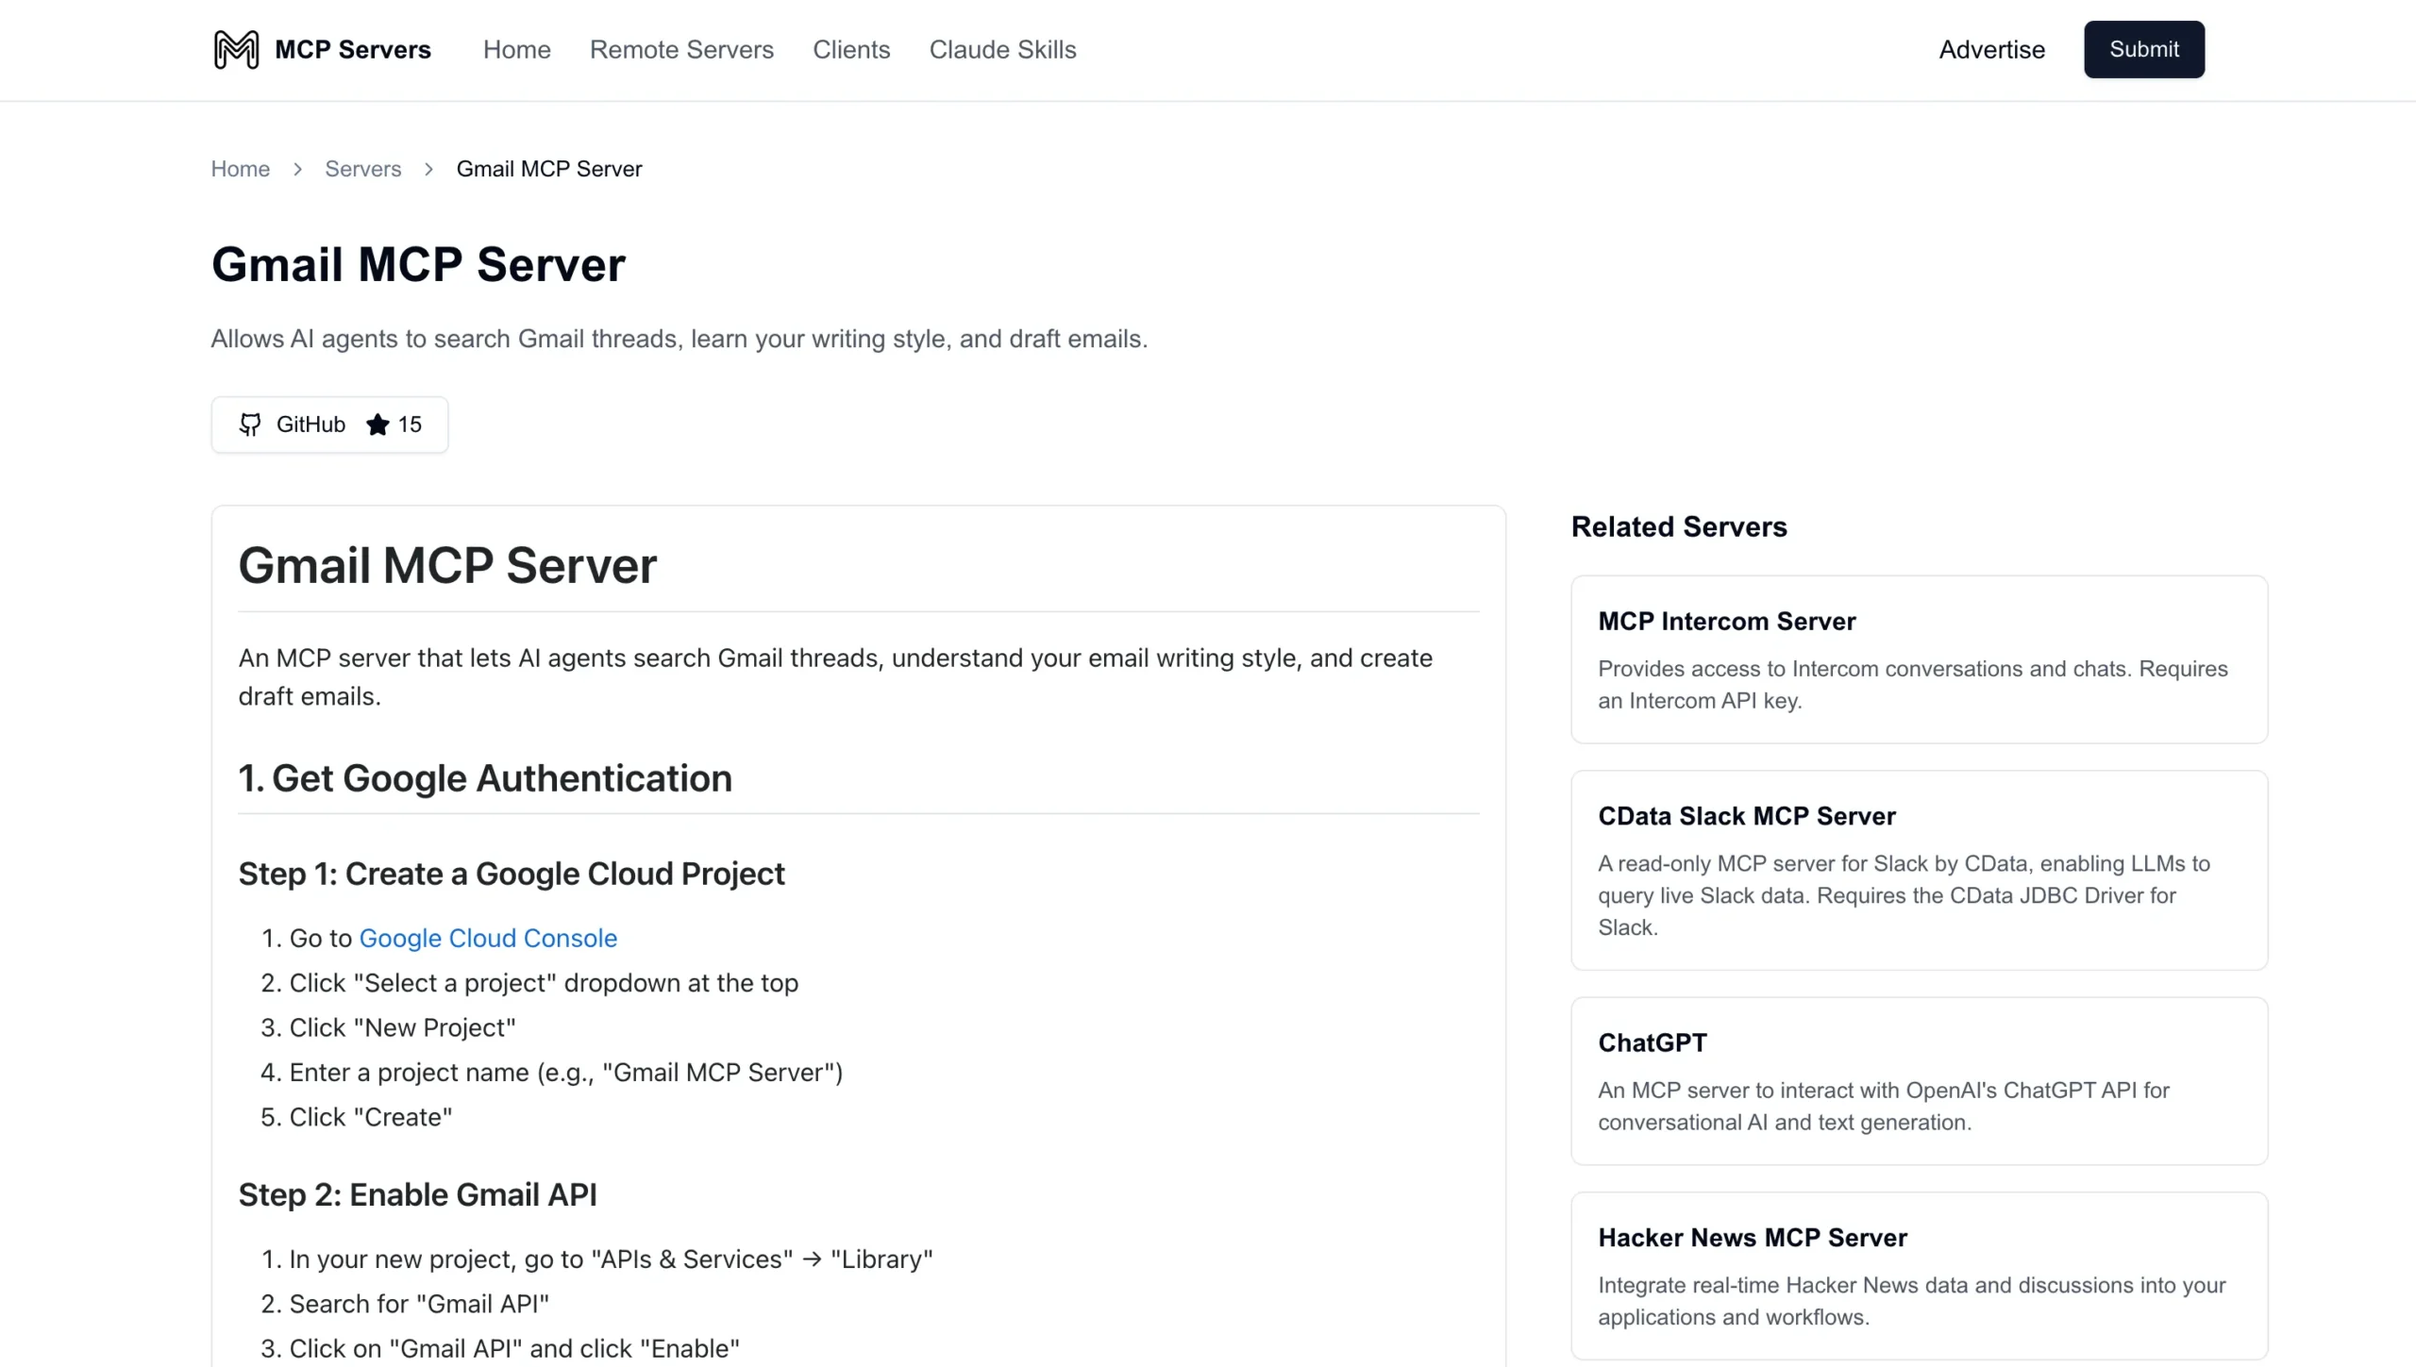Click the chevron between Home and Servers breadcrumbs
2416x1367 pixels.
pyautogui.click(x=297, y=168)
